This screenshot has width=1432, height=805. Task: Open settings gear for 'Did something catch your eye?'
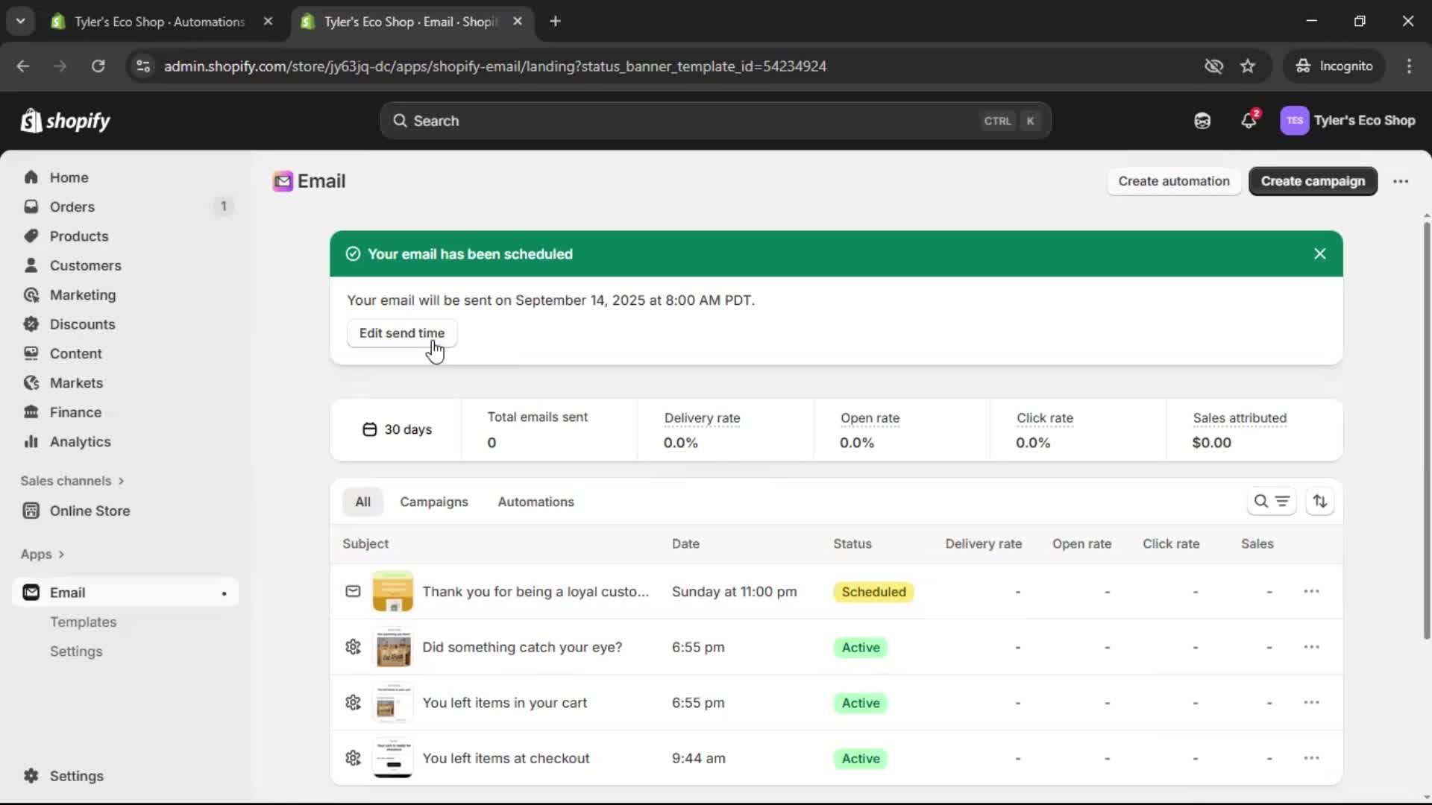(x=353, y=647)
